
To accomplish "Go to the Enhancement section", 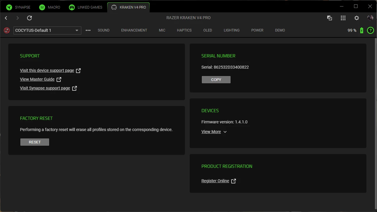I will (134, 30).
